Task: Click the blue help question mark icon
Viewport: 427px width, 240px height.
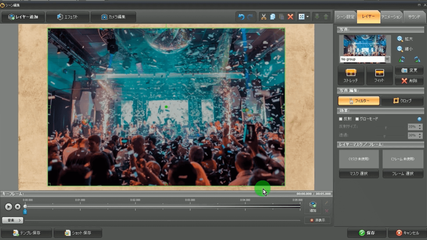Action: point(419,119)
